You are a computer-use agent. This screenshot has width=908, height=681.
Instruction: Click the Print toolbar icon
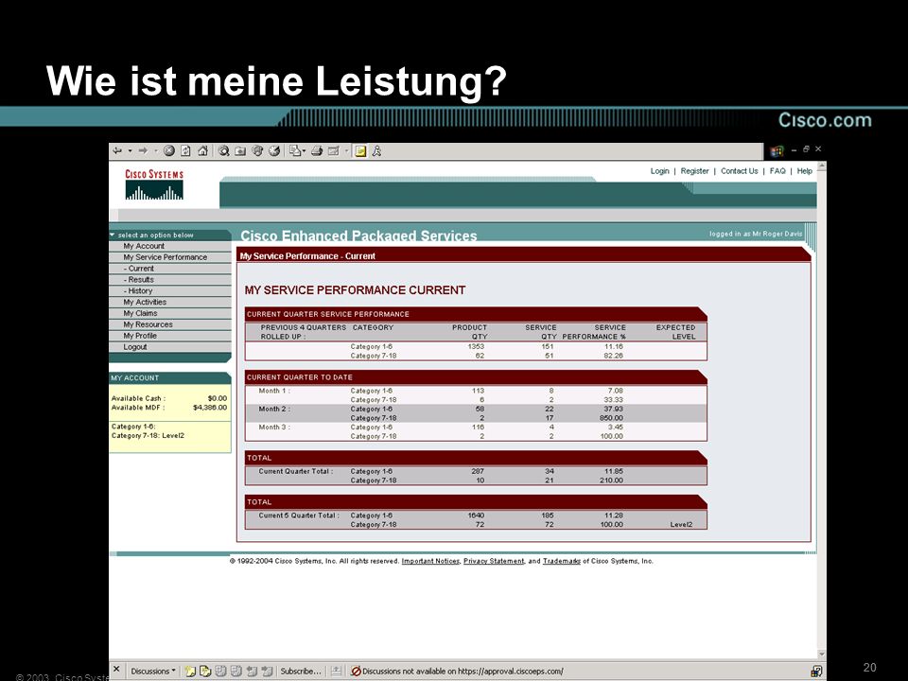[317, 151]
